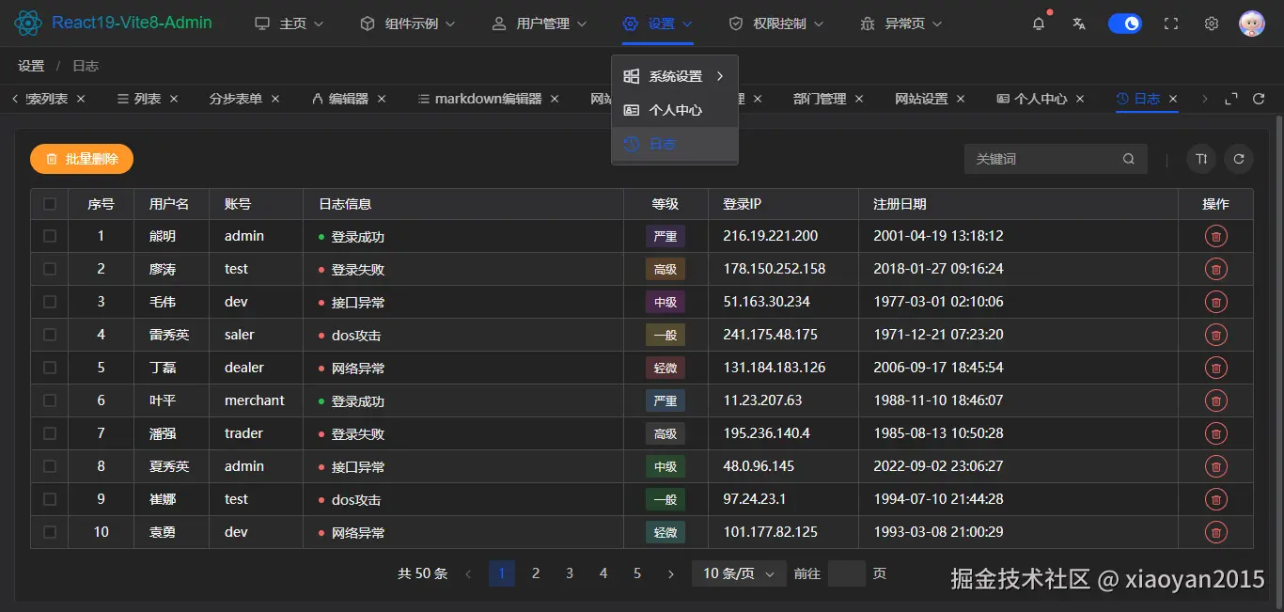The height and width of the screenshot is (612, 1284).
Task: Expand the 主页 top menu
Action: 290,24
